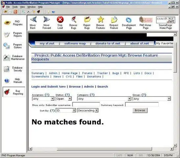Select Bug Reporting in the sidebar
Screen dimensions: 180x158
[14, 92]
